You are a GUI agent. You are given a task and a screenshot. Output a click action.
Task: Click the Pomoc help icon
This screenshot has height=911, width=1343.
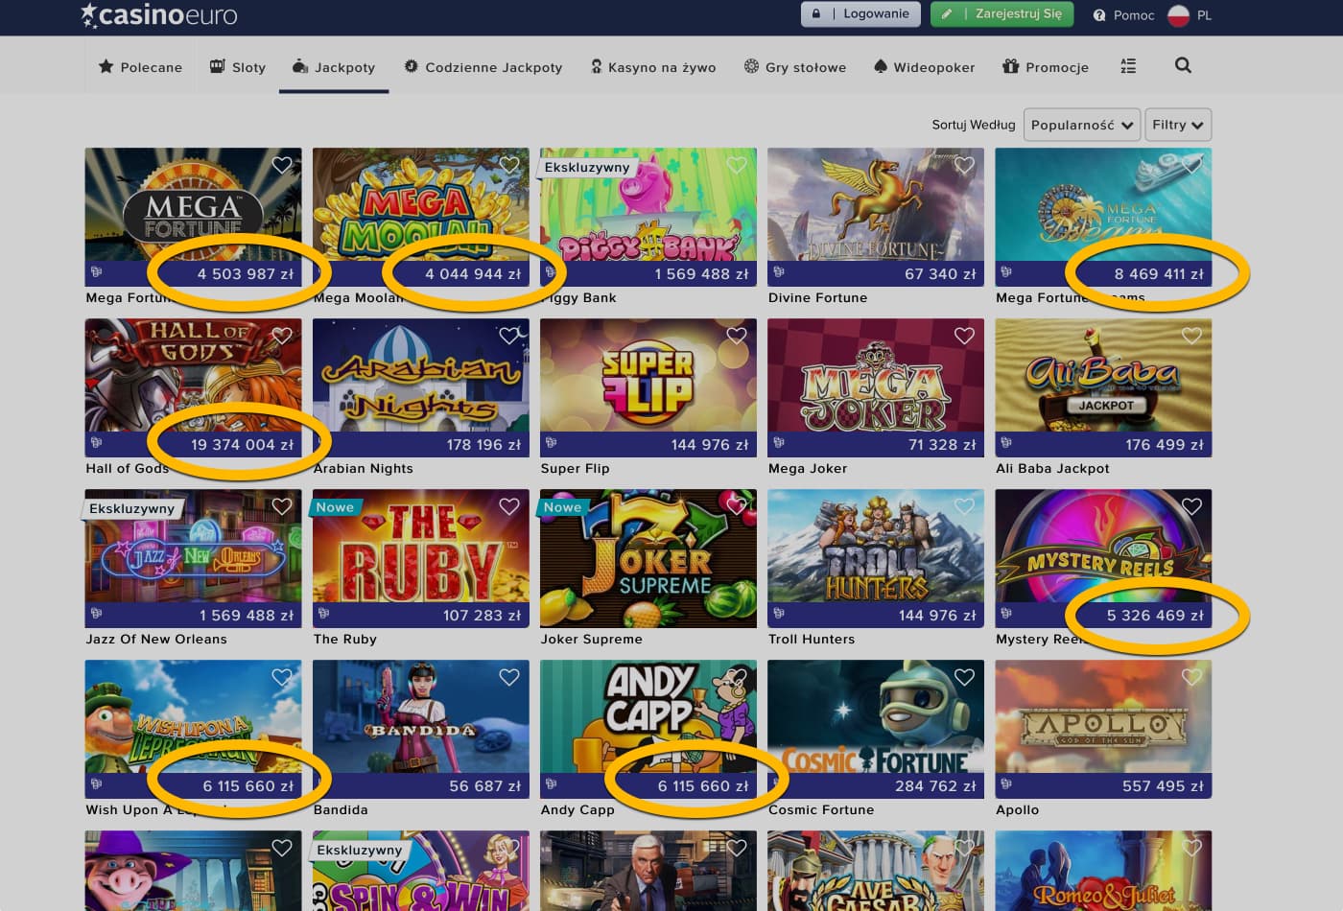click(x=1099, y=15)
